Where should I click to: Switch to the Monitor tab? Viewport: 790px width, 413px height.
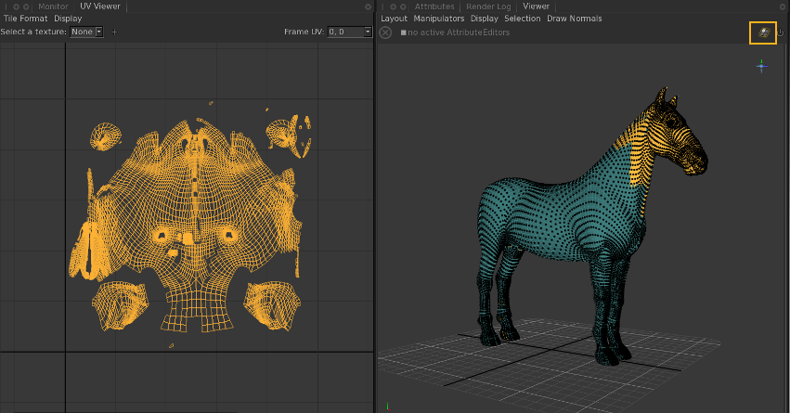[x=53, y=6]
